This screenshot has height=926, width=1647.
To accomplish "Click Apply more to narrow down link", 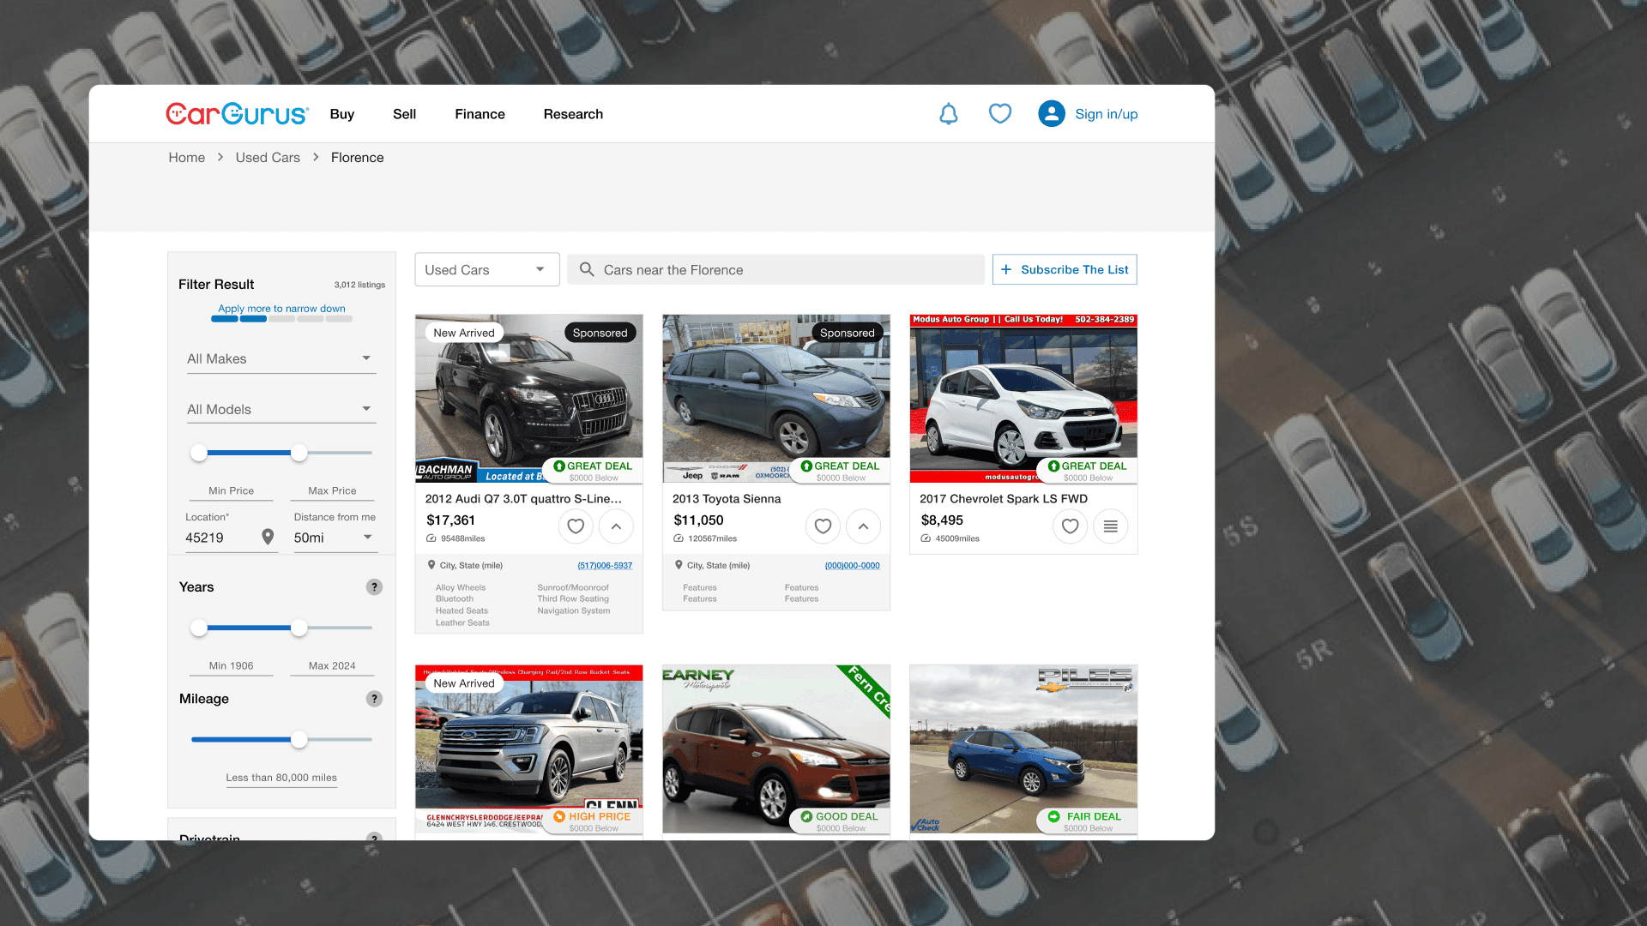I will pos(281,309).
